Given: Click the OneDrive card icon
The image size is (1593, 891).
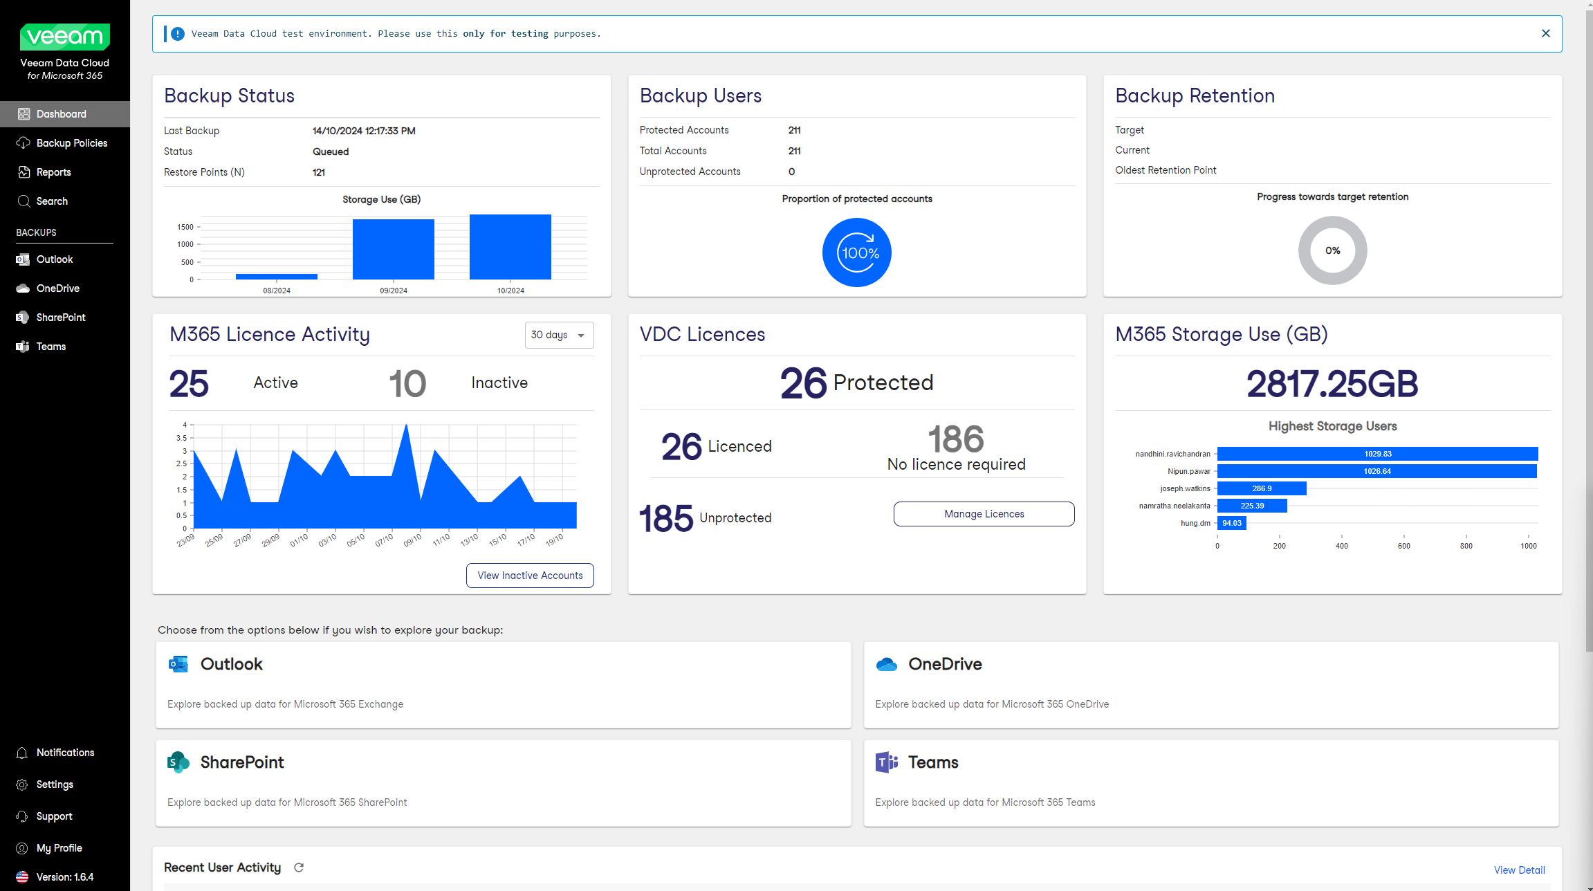Looking at the screenshot, I should pos(887,664).
